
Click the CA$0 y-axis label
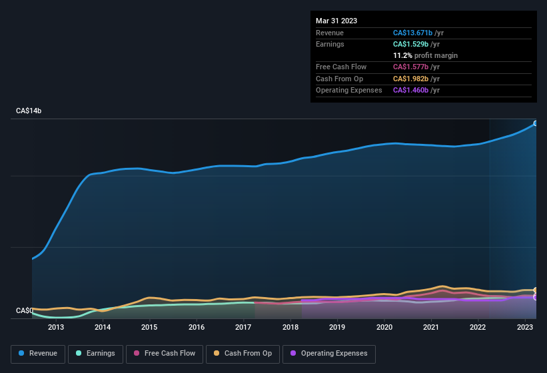coord(25,310)
